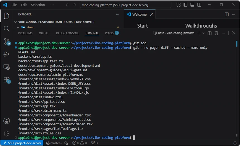Screen dimensions: 240x146
Task: Click frontend/src/pages/TextToolPage.tsx line
Action: click(51, 129)
